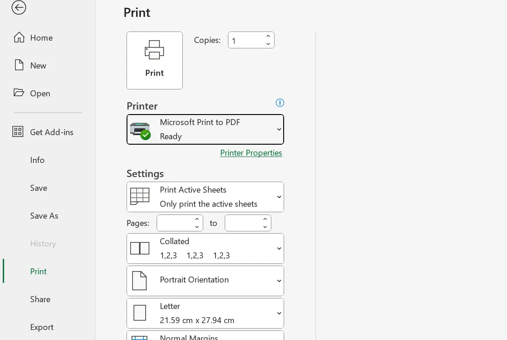Screen dimensions: 507x340
Task: Click the New document icon
Action: pyautogui.click(x=19, y=65)
